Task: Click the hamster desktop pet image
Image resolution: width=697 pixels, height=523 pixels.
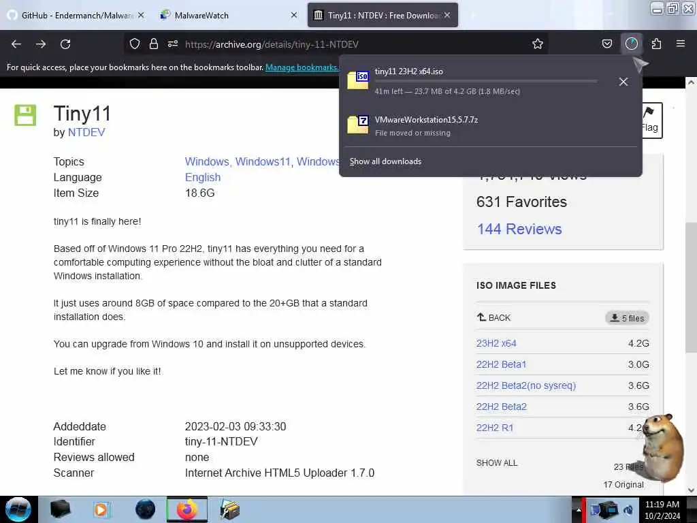Action: [662, 448]
